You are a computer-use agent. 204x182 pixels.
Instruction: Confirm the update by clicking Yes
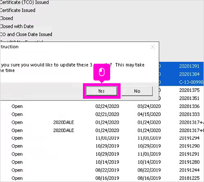102,91
